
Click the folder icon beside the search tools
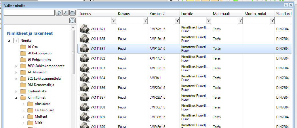click(72, 13)
